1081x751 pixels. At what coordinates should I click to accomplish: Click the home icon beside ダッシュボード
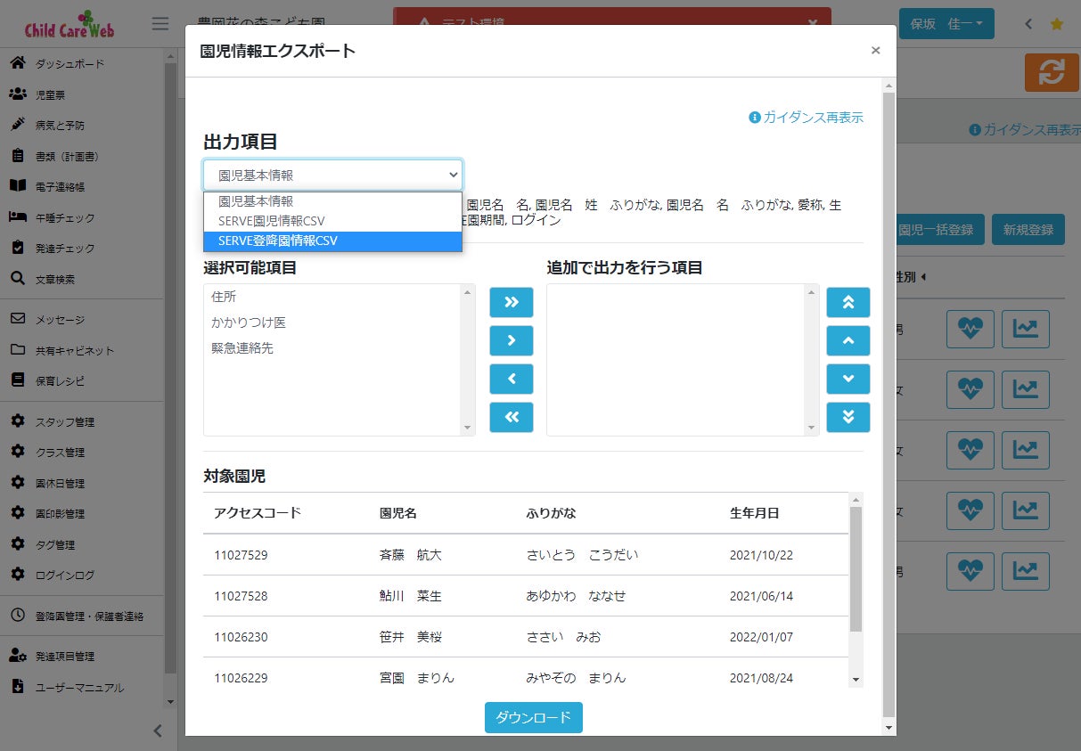coord(17,63)
